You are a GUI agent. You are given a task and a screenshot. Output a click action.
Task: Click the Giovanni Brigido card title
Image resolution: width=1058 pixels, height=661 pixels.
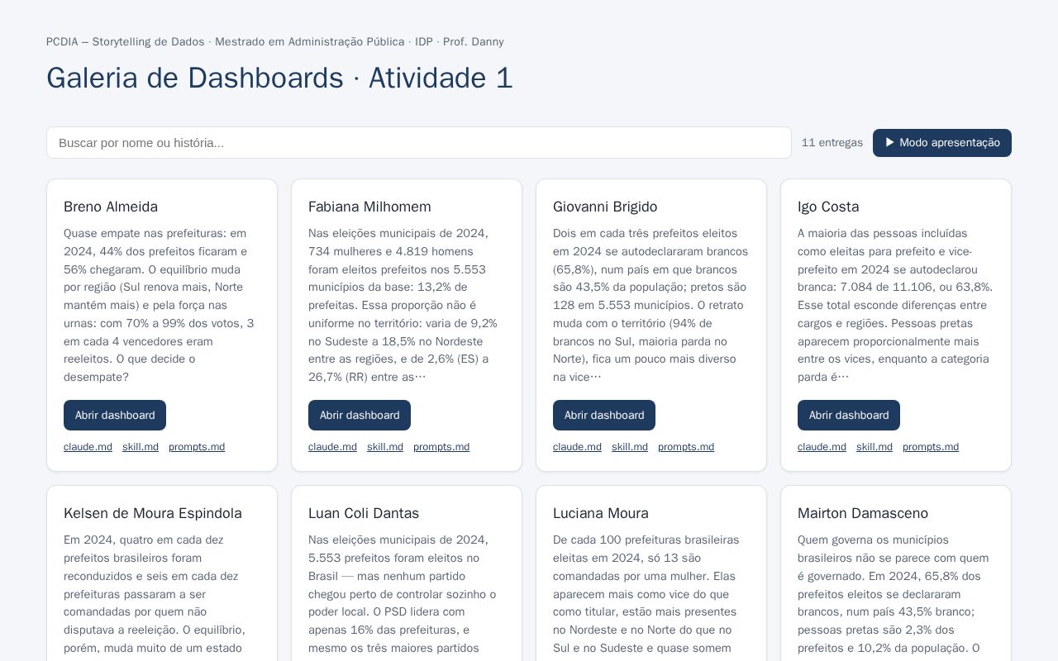coord(605,207)
